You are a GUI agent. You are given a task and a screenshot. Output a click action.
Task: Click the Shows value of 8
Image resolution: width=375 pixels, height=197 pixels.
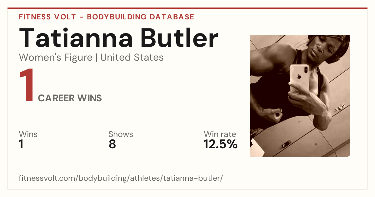point(112,144)
